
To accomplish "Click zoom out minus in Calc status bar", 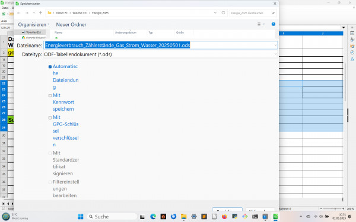I will pyautogui.click(x=321, y=208).
